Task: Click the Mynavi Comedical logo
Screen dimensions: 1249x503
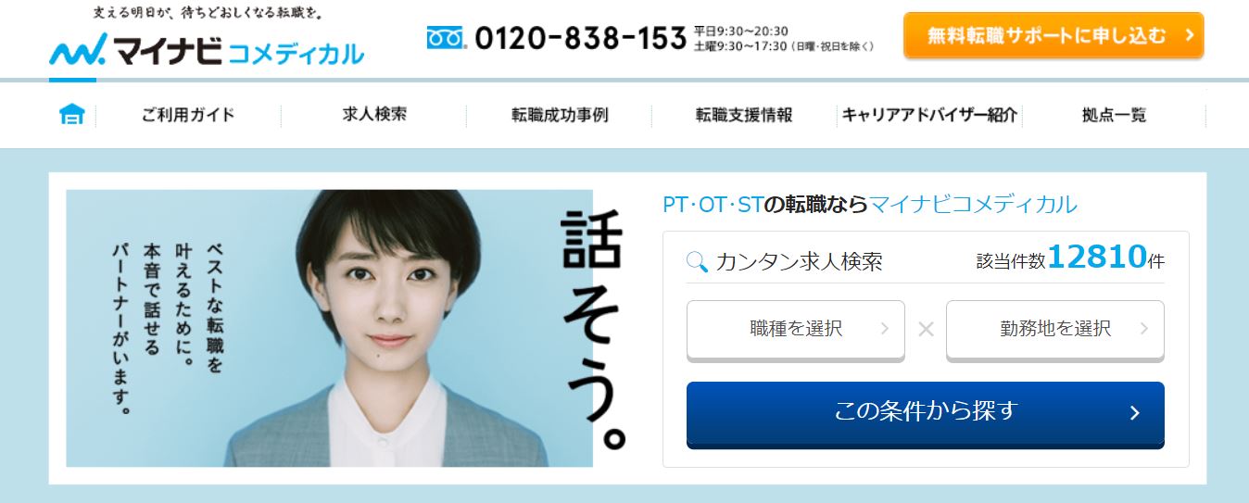Action: pos(207,47)
